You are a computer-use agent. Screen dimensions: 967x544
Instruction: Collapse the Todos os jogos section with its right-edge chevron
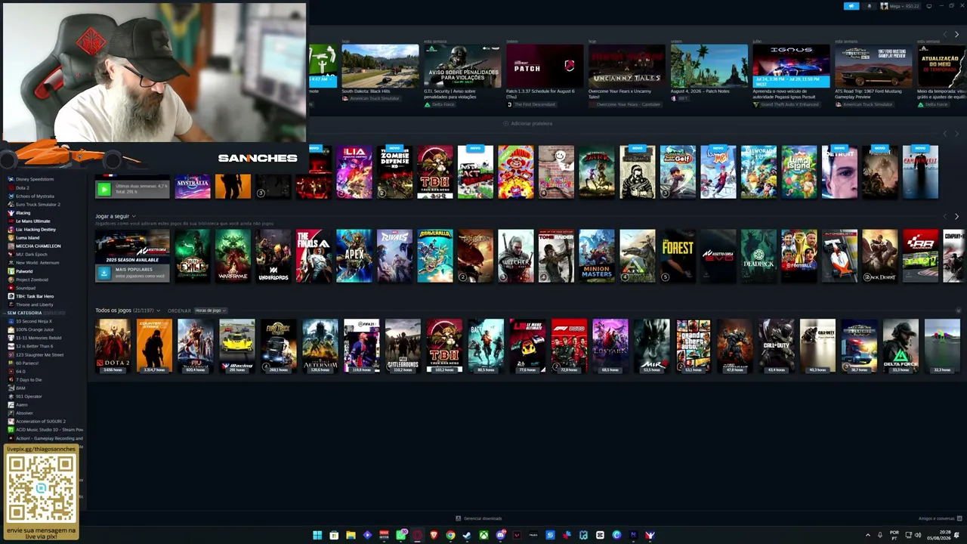(x=959, y=311)
